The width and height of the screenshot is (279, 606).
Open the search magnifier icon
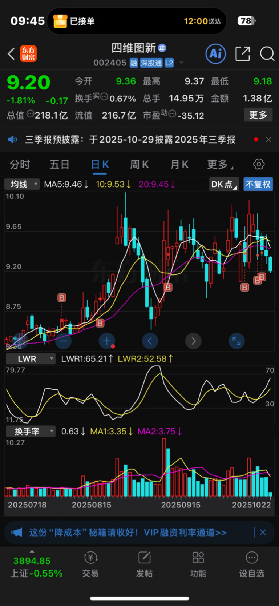click(267, 54)
